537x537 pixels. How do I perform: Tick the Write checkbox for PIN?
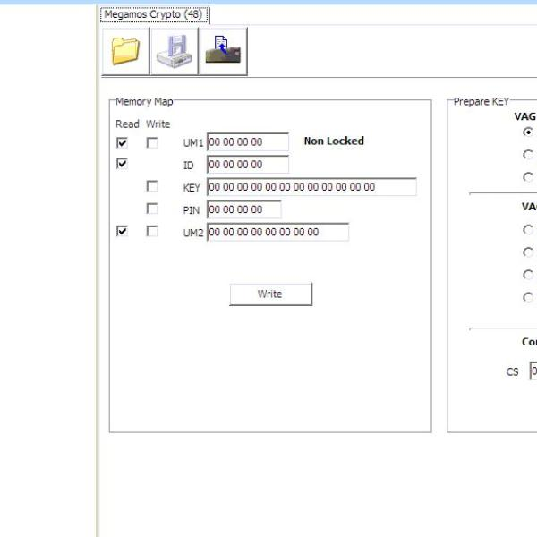(x=152, y=209)
